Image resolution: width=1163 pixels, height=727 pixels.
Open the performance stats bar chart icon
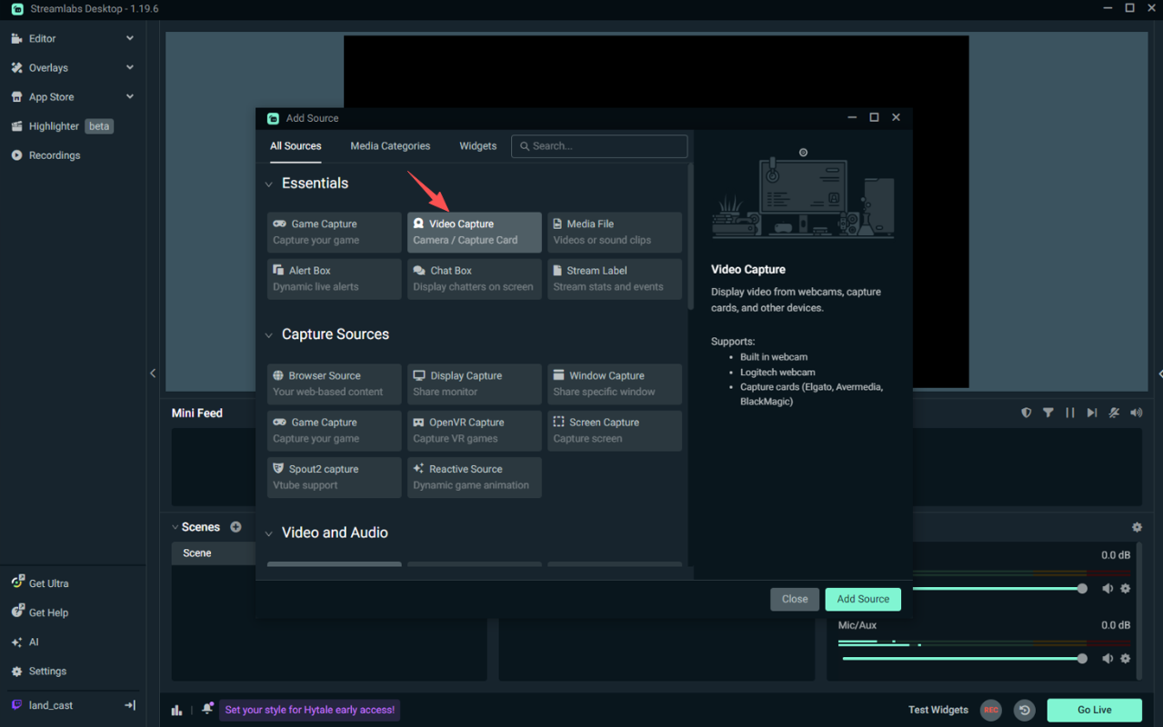176,710
